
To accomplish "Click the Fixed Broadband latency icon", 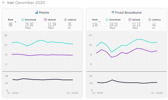I will (x=150, y=20).
